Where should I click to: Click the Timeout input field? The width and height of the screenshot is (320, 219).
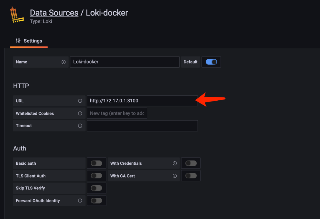[x=142, y=125]
